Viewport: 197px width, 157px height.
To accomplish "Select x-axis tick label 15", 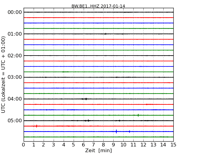I will 173,145.
